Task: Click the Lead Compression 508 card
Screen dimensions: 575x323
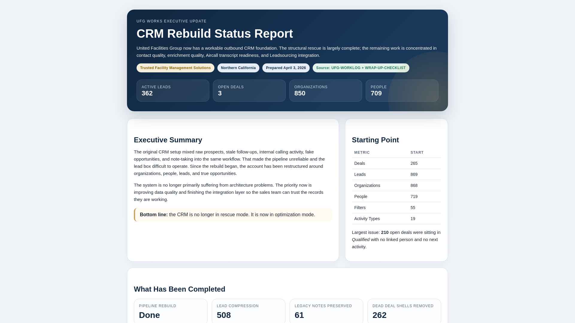Action: pyautogui.click(x=248, y=311)
